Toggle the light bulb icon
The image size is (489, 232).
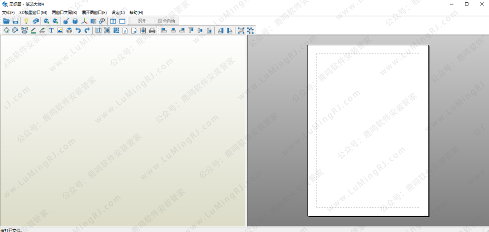click(26, 21)
